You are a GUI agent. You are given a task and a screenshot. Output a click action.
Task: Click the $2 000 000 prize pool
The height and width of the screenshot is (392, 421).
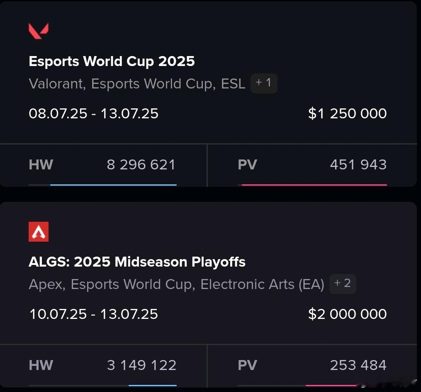pos(348,314)
